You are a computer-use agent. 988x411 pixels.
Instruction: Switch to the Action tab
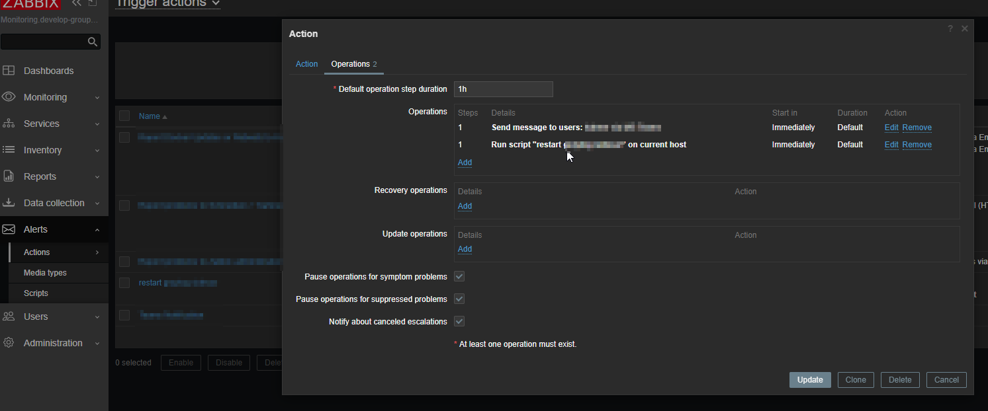306,64
